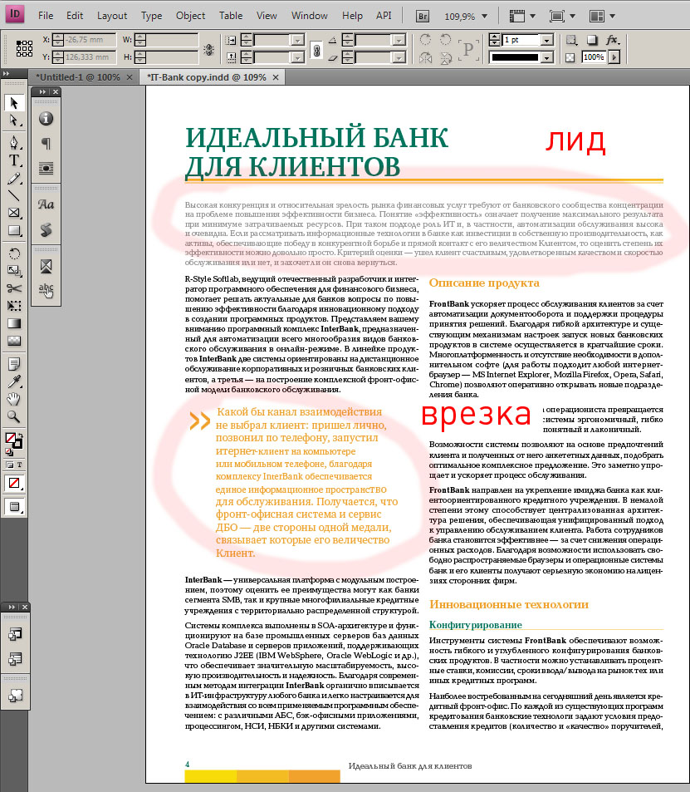Image resolution: width=690 pixels, height=792 pixels.
Task: Open the Scripts panel scroll icon
Action: (46, 230)
